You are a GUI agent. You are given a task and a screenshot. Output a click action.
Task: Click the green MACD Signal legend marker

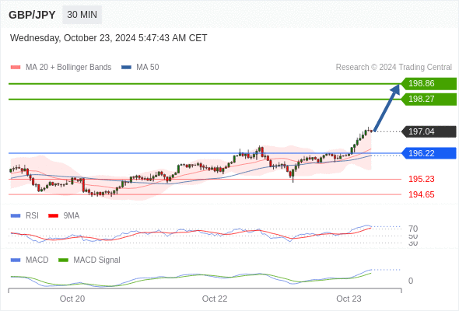[63, 260]
